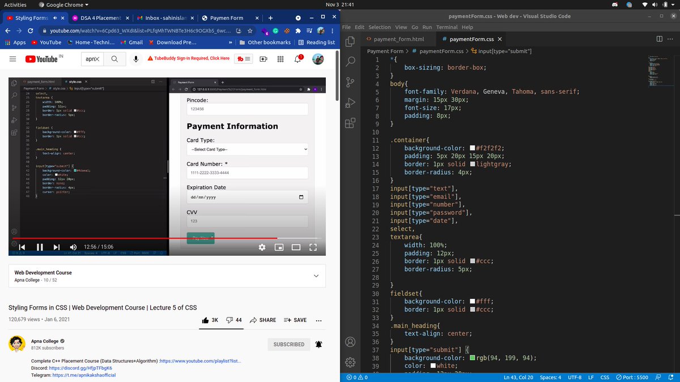680x382 pixels.
Task: Open the VS Code notifications bell
Action: [x=670, y=377]
